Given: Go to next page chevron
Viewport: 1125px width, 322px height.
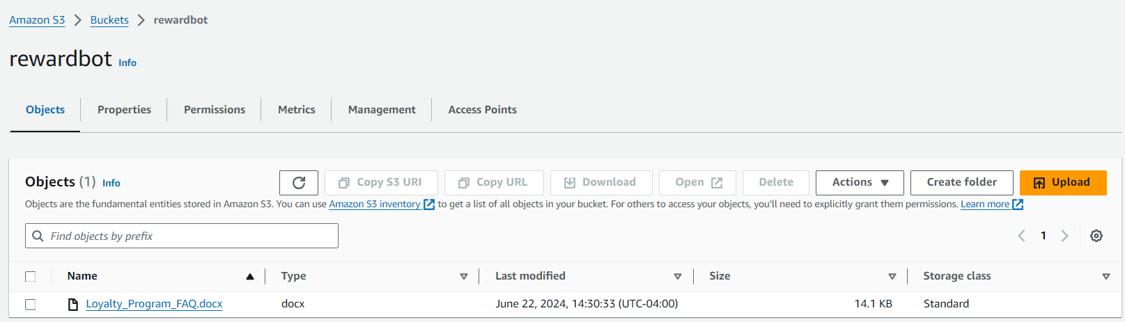Looking at the screenshot, I should tap(1064, 236).
